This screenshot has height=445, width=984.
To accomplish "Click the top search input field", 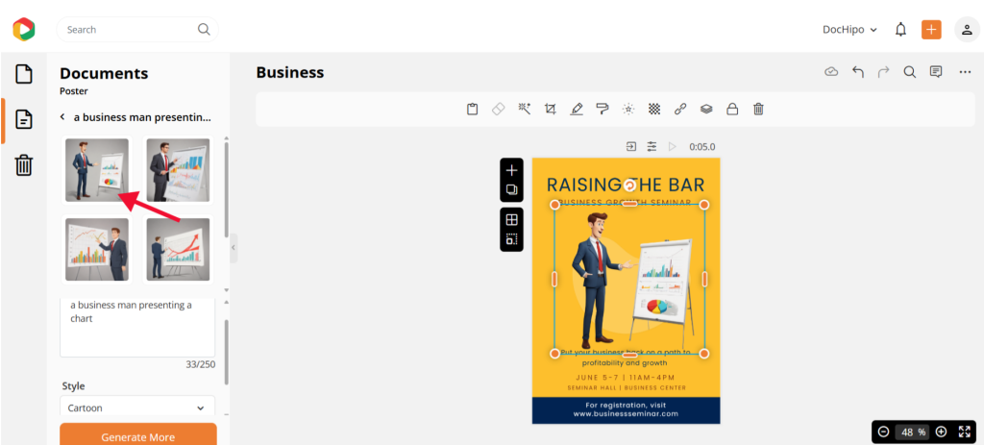I will tap(130, 30).
